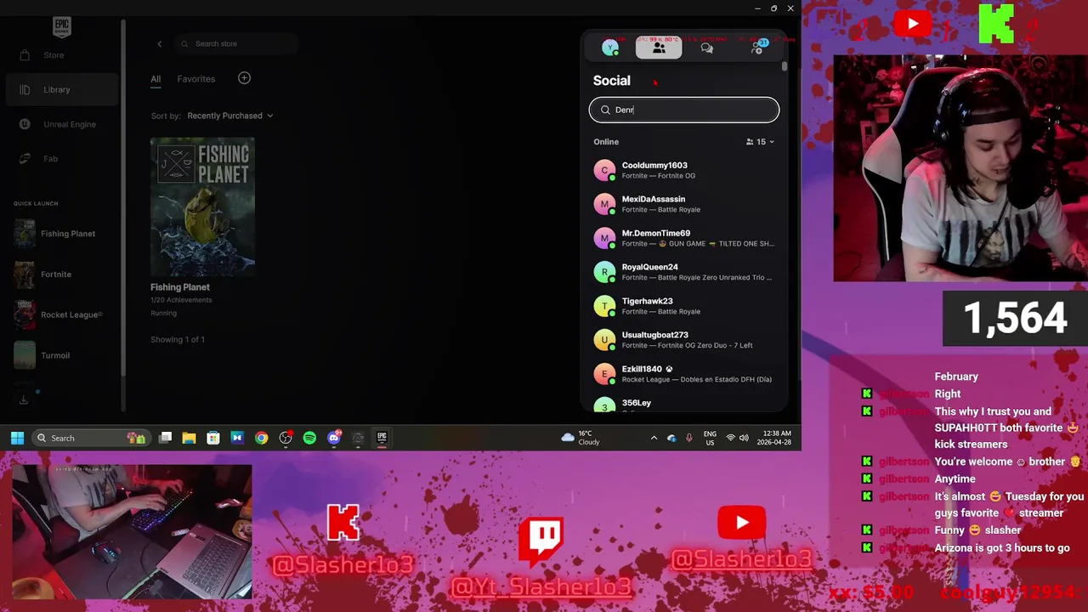Open the Fishing Planet game cover thumbnail
This screenshot has width=1088, height=612.
tap(202, 207)
